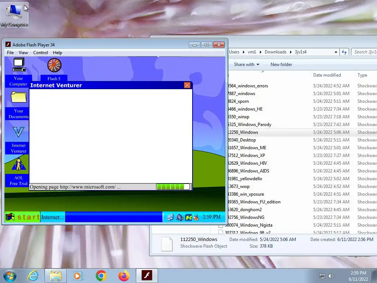Maximize the Adobe Flash Player window
377x283 pixels.
point(207,45)
